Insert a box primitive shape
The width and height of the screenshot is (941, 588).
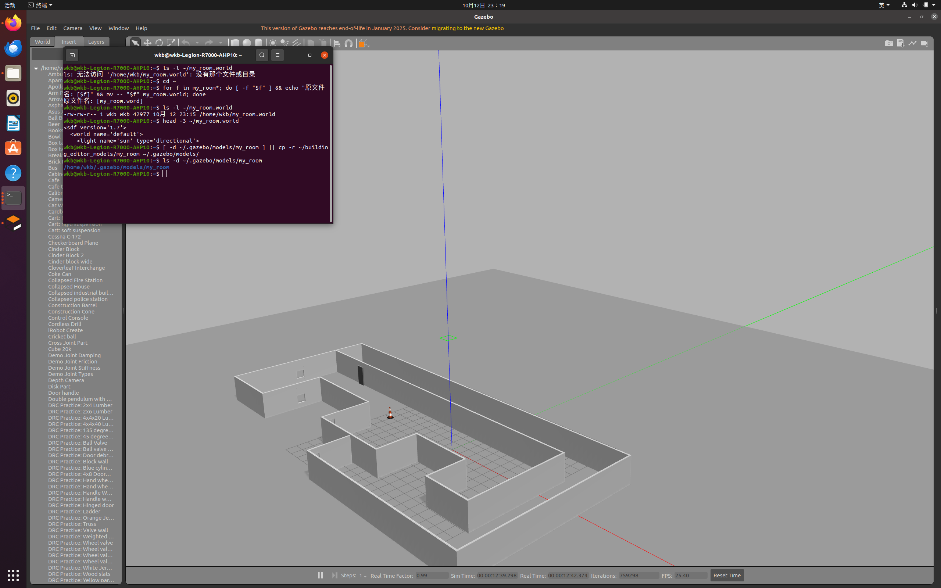pyautogui.click(x=235, y=43)
